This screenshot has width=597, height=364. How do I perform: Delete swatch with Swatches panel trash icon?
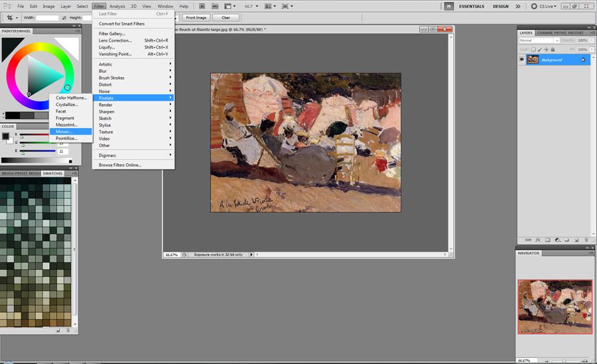click(68, 330)
